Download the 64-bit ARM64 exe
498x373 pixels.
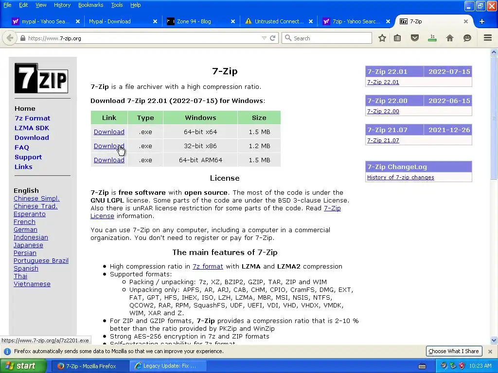[109, 160]
